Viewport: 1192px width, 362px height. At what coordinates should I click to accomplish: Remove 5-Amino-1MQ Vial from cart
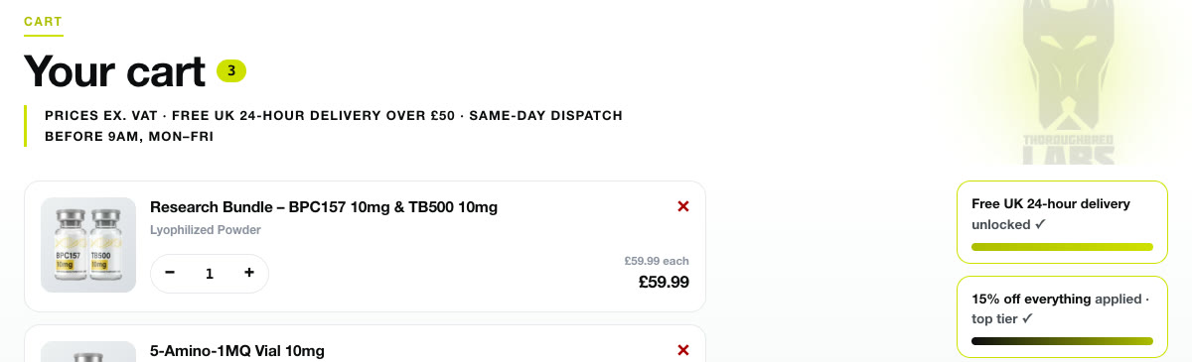(x=682, y=350)
